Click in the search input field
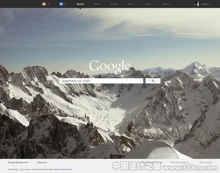 102,81
